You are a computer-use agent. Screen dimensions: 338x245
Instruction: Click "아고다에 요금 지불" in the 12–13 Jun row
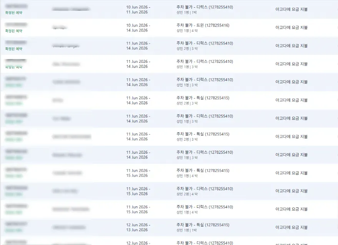291,227
